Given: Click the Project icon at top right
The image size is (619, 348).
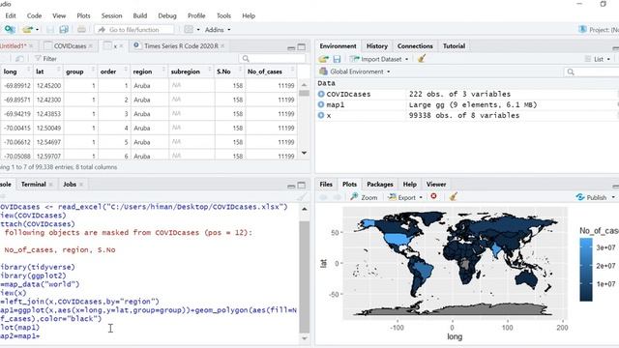Looking at the screenshot, I should coord(582,29).
